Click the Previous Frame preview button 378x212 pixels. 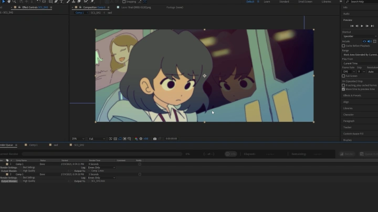click(x=357, y=26)
